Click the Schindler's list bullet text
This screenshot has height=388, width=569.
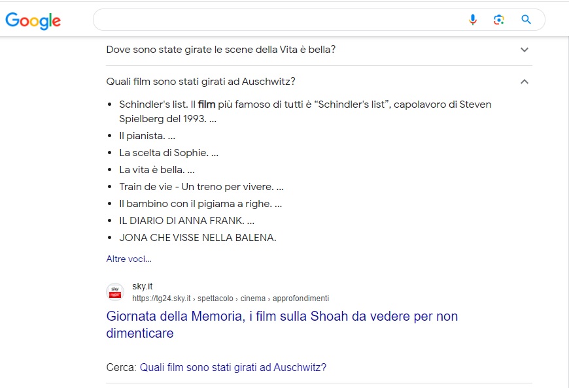click(x=305, y=111)
